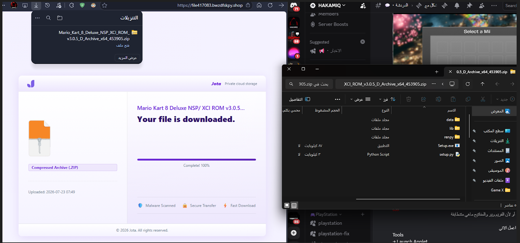This screenshot has height=243, width=520.
Task: Bookmark this page with the star icon
Action: coord(105,5)
